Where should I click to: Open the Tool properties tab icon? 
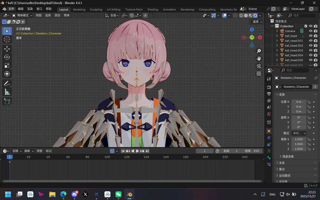point(269,79)
